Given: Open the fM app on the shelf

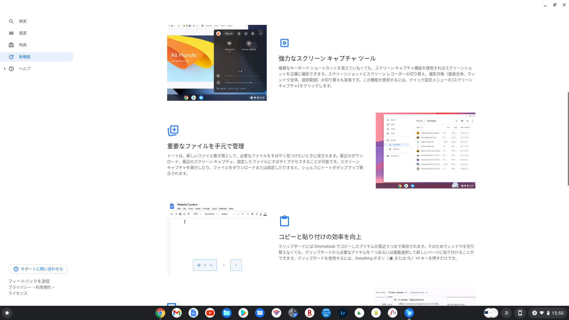Looking at the screenshot, I should (x=393, y=313).
